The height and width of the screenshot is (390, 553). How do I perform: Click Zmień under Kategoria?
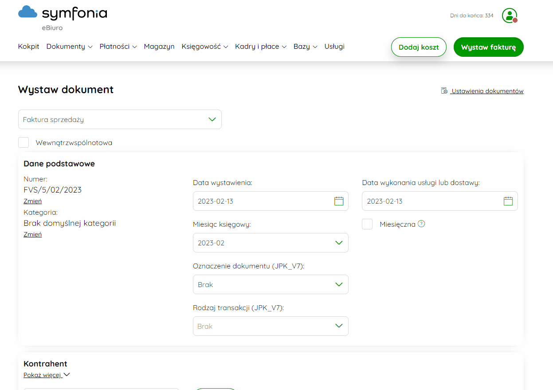(x=32, y=234)
